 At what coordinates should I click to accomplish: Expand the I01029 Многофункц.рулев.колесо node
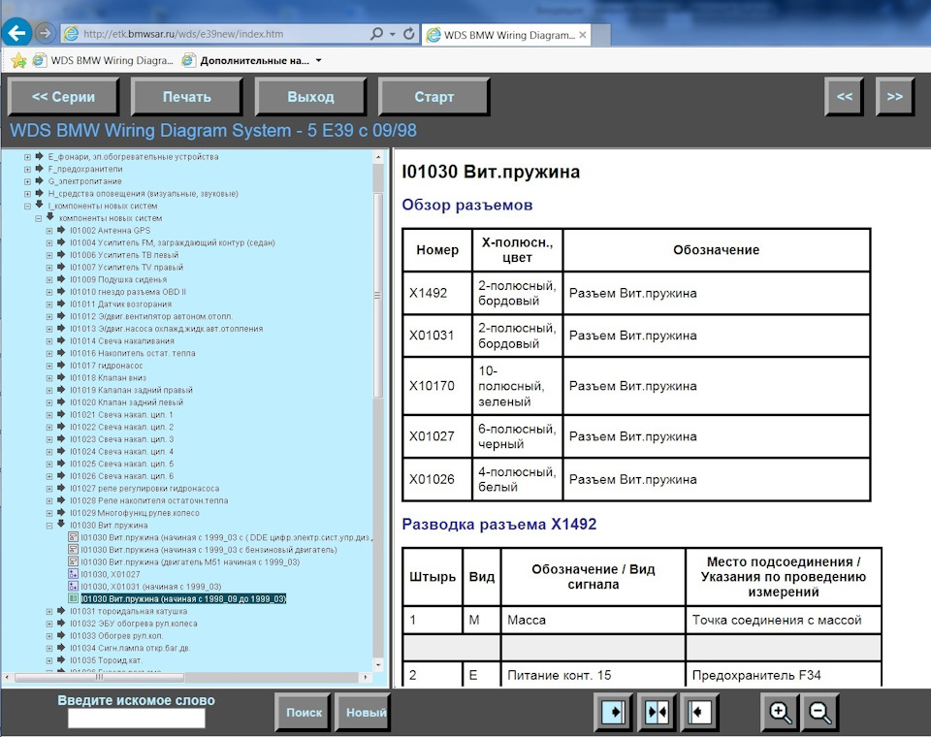pos(49,513)
